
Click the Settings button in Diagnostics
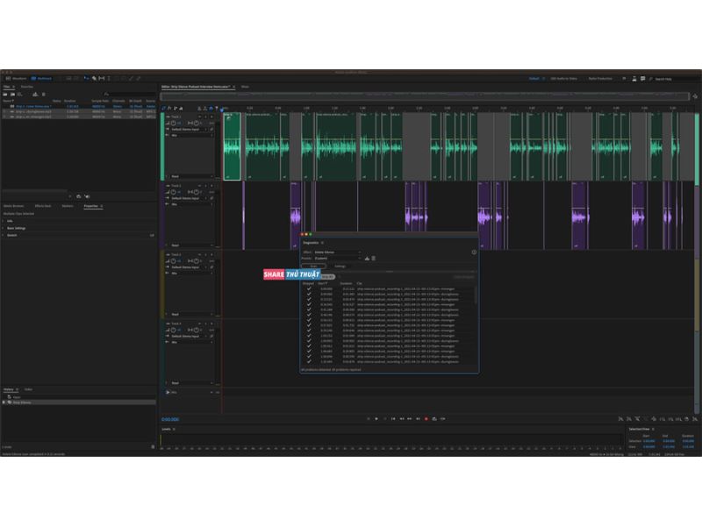(x=340, y=266)
